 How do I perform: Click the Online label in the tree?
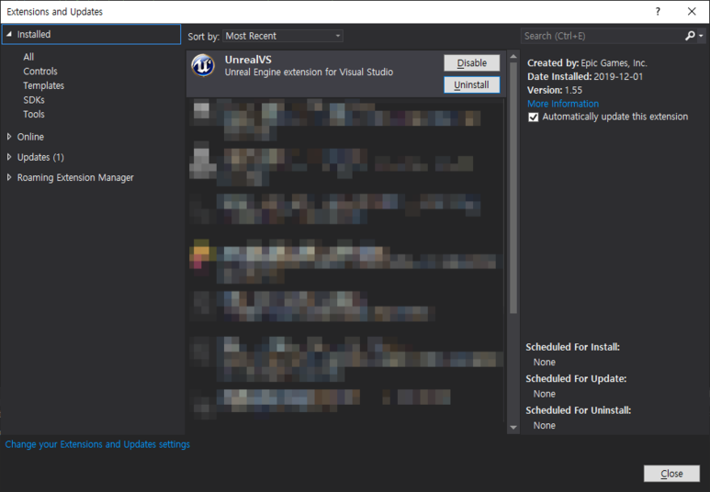pos(30,136)
